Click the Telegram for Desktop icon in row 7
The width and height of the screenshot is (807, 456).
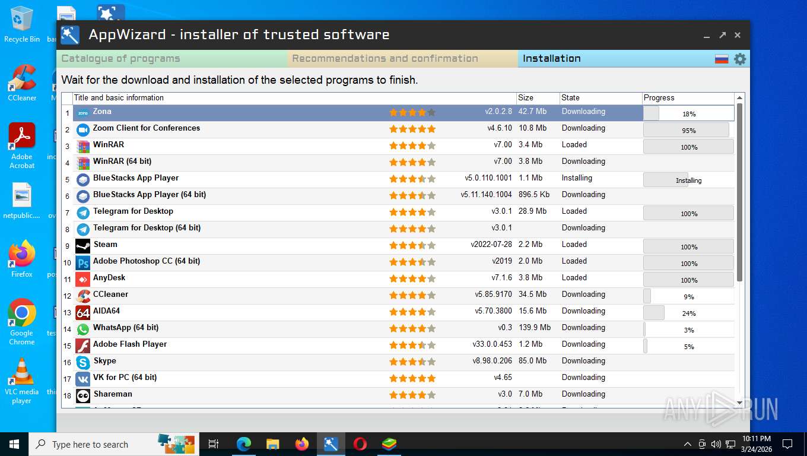tap(82, 213)
